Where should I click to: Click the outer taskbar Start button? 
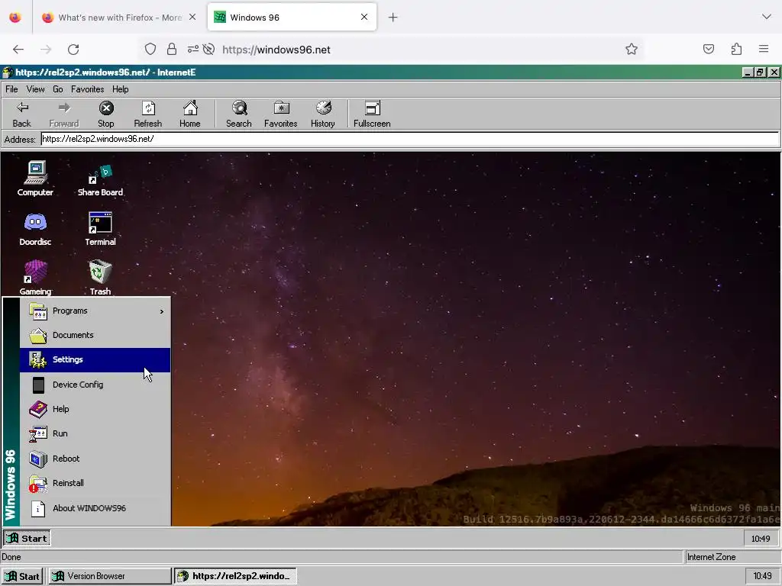[x=22, y=577]
